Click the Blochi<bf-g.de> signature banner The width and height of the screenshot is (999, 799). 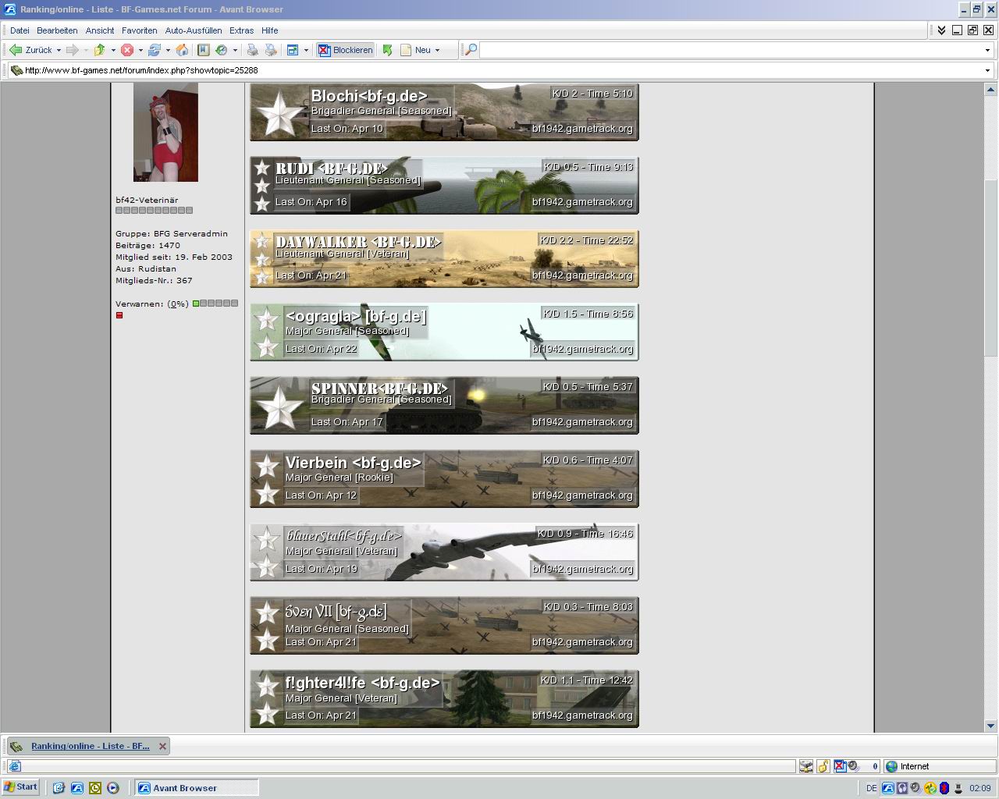click(x=444, y=112)
